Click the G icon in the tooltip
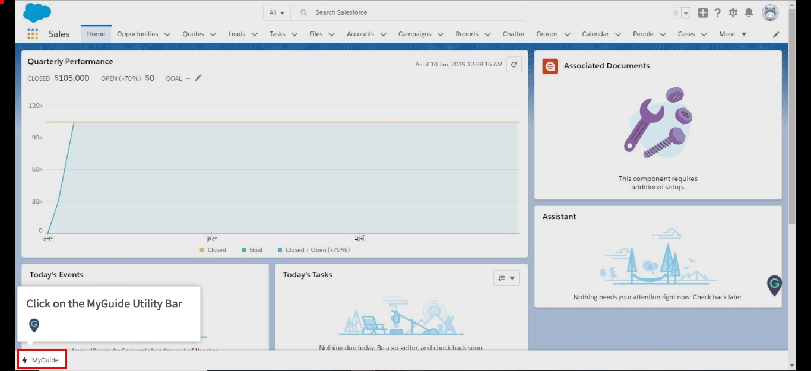 point(34,325)
